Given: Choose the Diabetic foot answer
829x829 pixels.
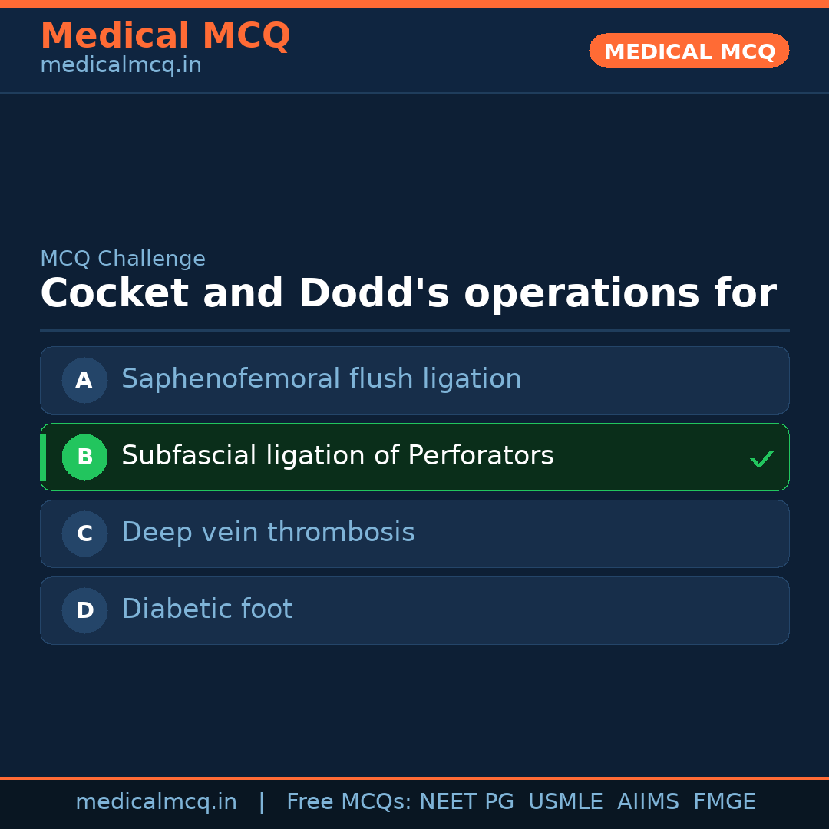Looking at the screenshot, I should pyautogui.click(x=207, y=609).
